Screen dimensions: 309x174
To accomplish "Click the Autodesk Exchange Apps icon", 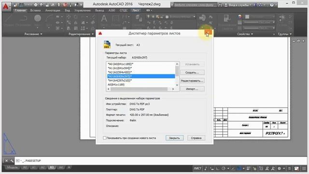I will [x=255, y=5].
